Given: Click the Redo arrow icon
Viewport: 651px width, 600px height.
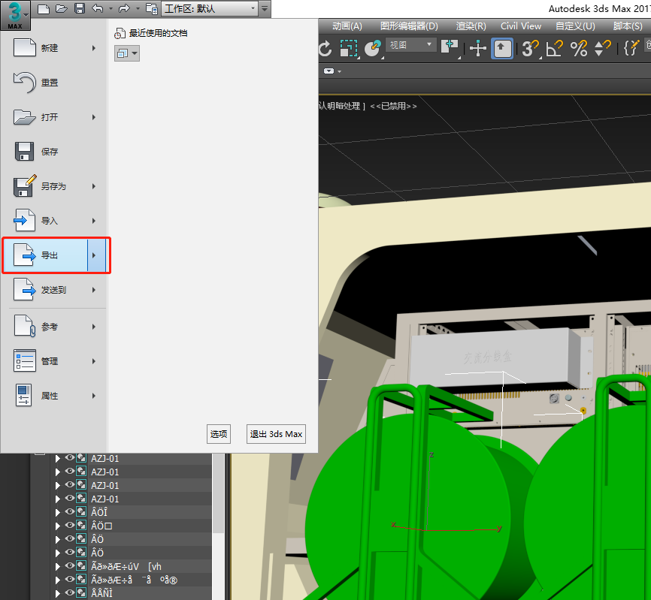Looking at the screenshot, I should point(124,9).
